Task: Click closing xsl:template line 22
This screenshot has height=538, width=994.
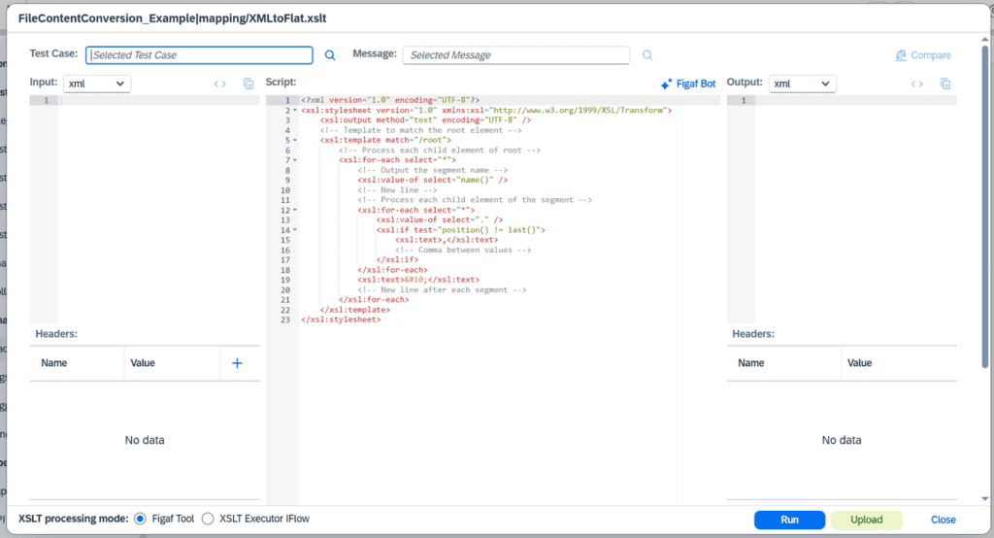Action: (x=355, y=310)
